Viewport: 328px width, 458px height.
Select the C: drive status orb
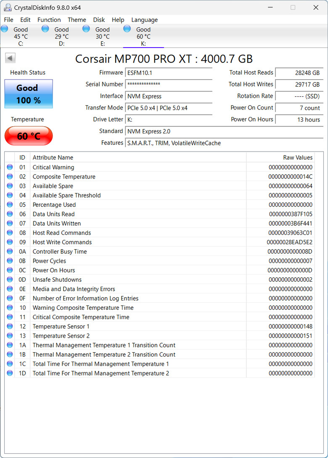[x=4, y=29]
